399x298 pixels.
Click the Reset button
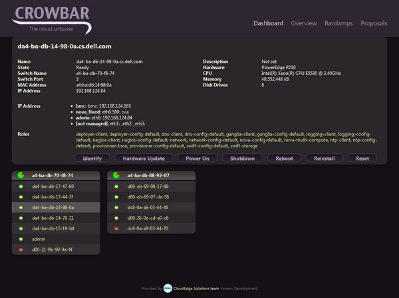pos(362,158)
